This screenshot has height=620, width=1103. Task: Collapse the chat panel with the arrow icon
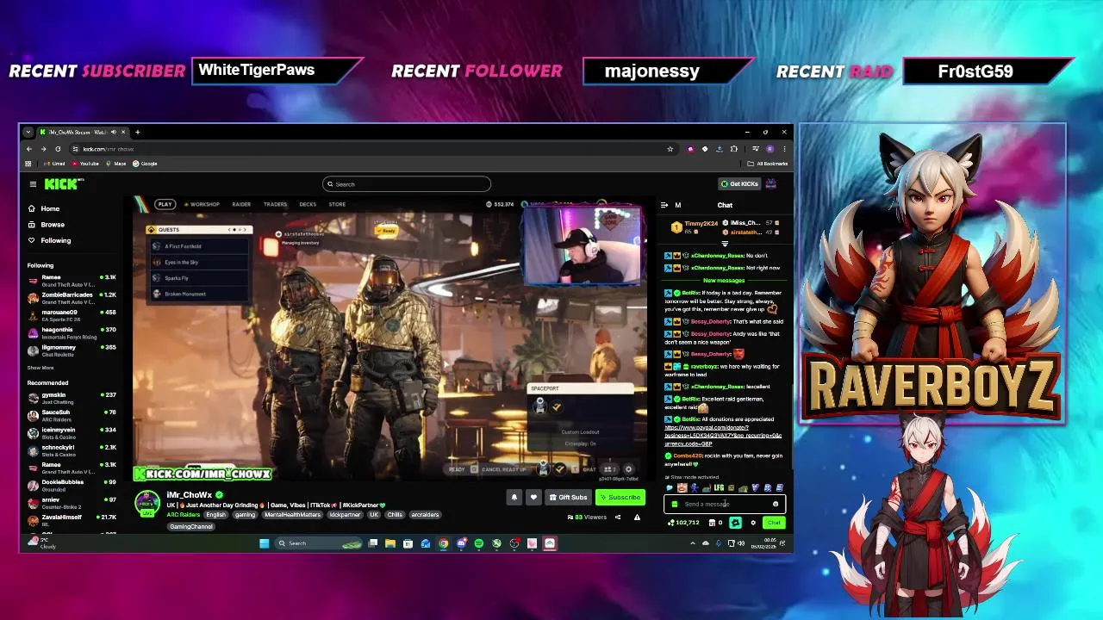click(x=664, y=205)
